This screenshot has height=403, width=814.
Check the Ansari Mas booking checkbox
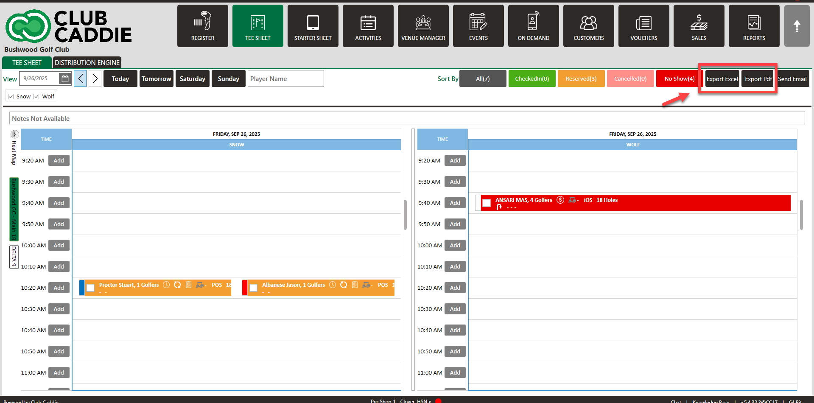click(x=487, y=203)
